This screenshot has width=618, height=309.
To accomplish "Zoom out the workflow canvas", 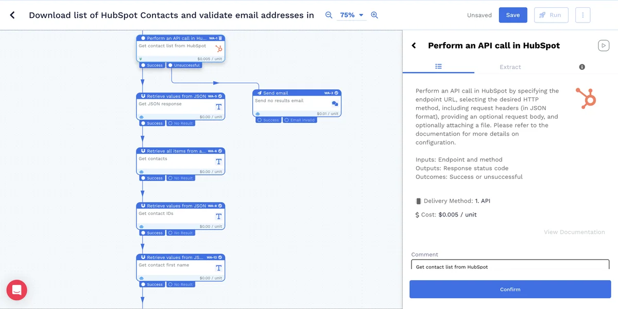I will tap(329, 15).
